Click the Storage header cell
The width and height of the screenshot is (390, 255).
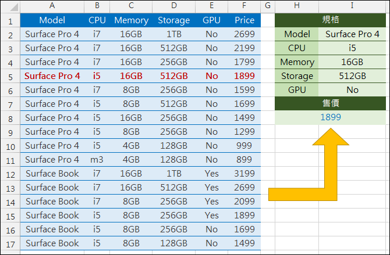(173, 20)
